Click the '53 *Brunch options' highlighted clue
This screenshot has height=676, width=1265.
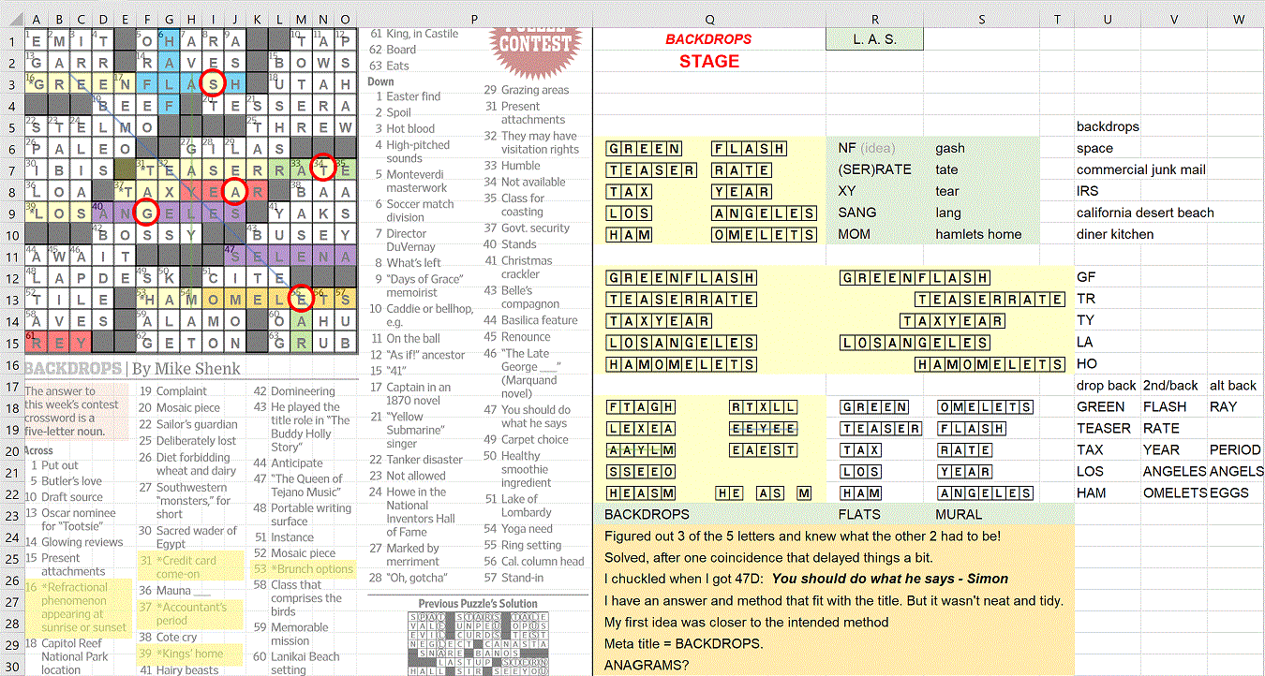tap(304, 568)
